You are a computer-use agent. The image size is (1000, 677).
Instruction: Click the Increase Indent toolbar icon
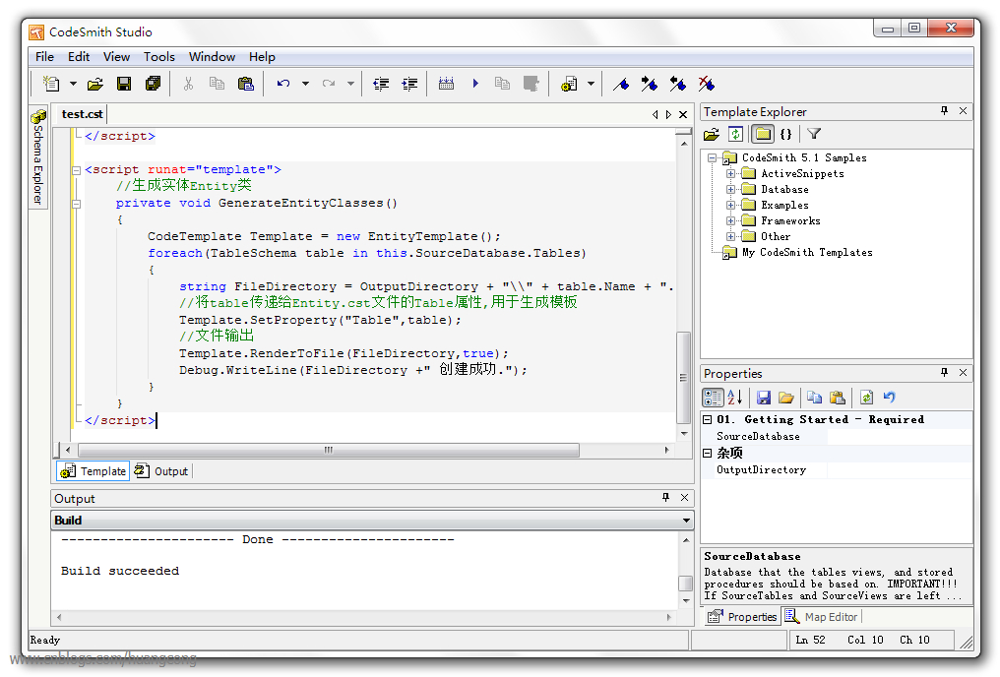(x=409, y=84)
